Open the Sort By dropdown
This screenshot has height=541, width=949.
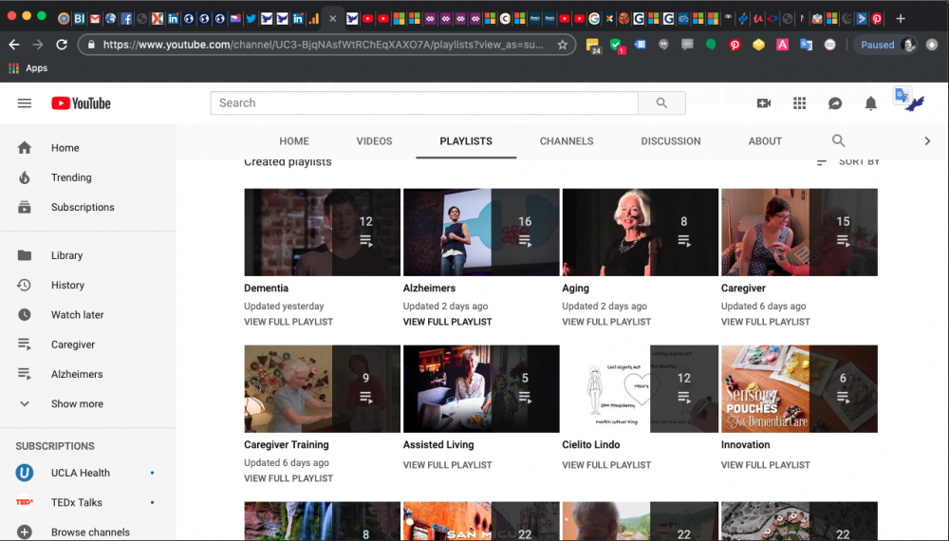(x=848, y=162)
